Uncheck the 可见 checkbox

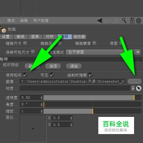pyautogui.click(x=52, y=75)
